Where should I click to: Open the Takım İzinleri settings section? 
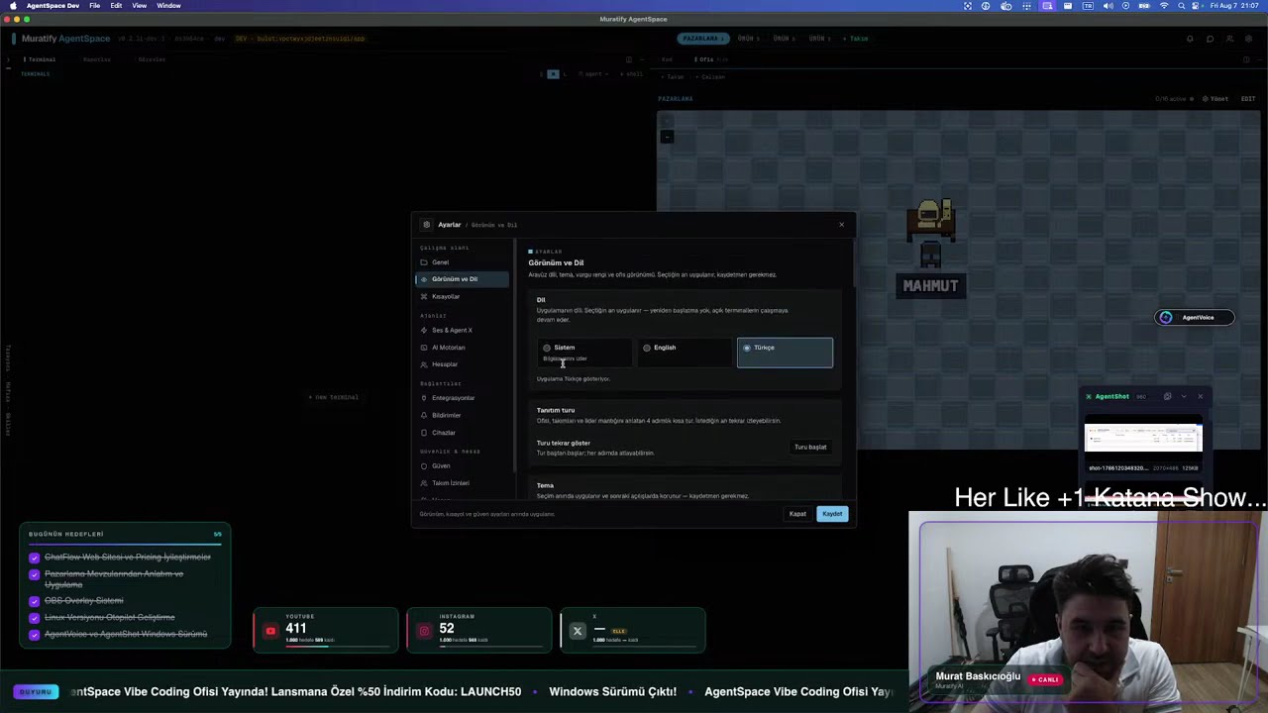tap(462, 483)
